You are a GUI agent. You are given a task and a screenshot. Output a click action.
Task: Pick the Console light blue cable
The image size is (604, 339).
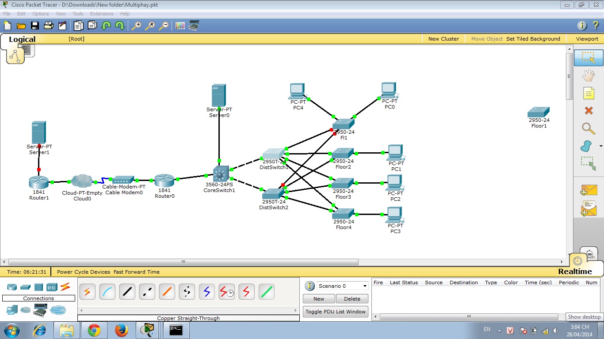tap(107, 292)
